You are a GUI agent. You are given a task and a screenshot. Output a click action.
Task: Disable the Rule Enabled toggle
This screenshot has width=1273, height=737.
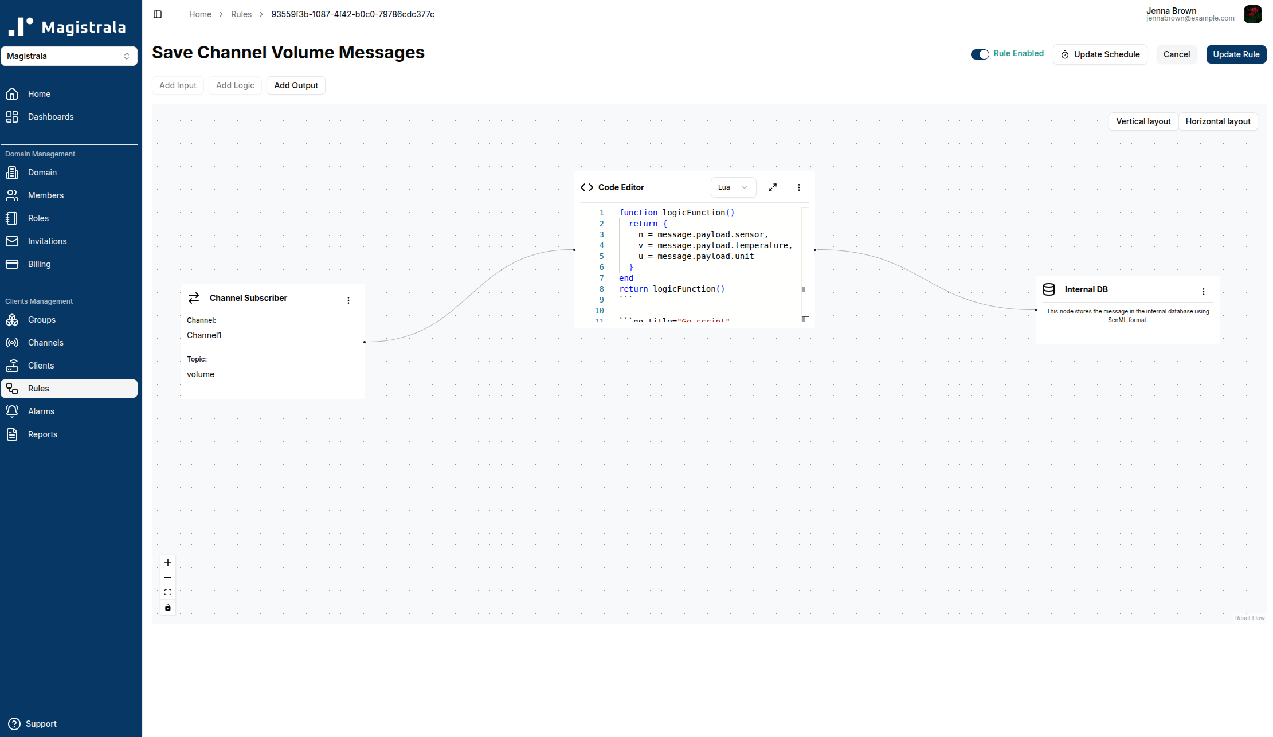click(x=980, y=54)
